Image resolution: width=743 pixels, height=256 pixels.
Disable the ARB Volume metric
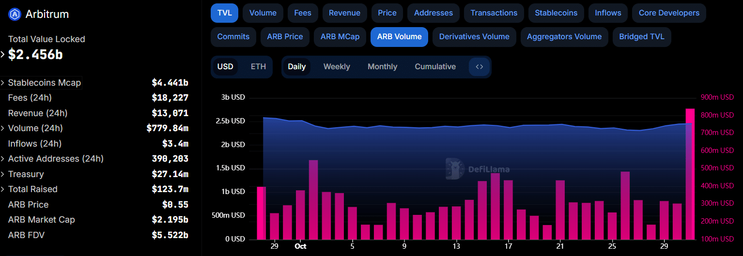point(399,37)
